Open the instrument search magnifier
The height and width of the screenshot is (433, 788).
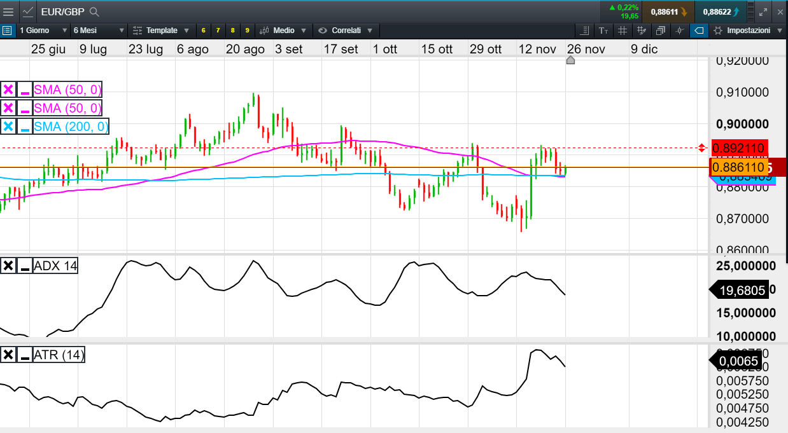tap(94, 11)
